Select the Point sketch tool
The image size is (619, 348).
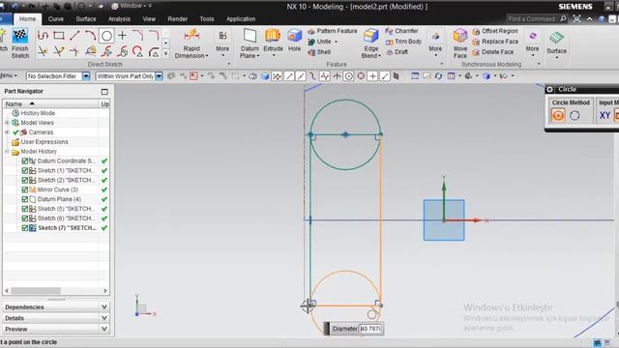point(123,36)
